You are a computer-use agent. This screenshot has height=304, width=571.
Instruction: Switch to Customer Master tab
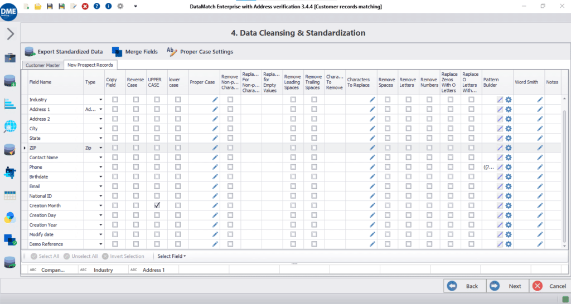click(43, 65)
